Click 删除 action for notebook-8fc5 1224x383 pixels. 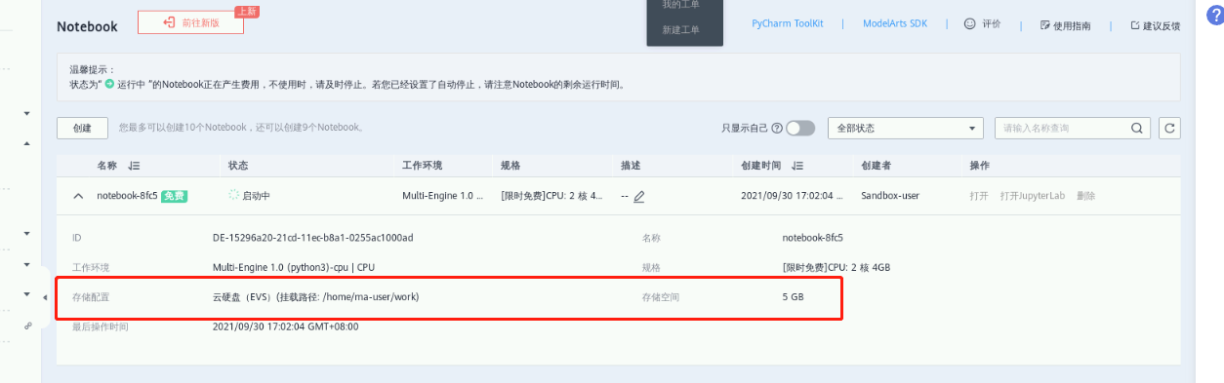pyautogui.click(x=1085, y=196)
